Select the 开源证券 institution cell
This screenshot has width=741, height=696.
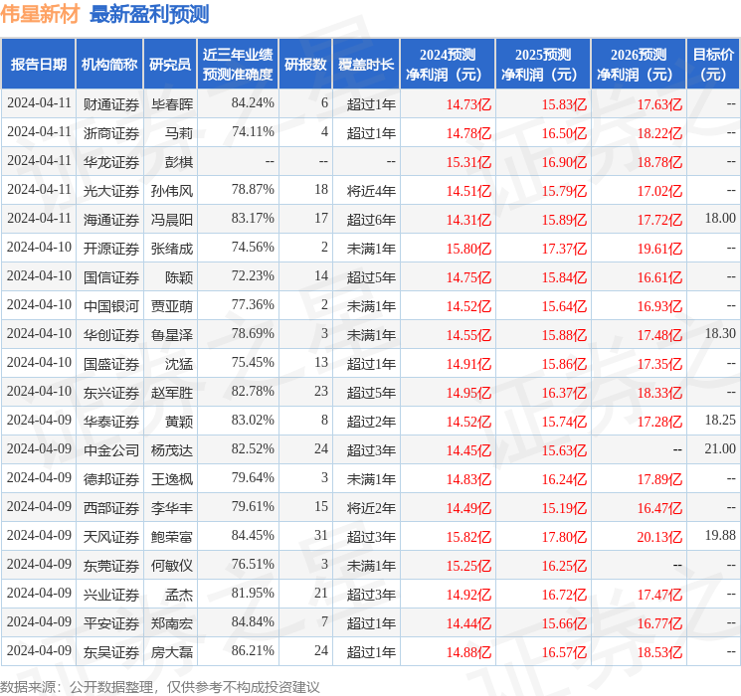[x=111, y=248]
